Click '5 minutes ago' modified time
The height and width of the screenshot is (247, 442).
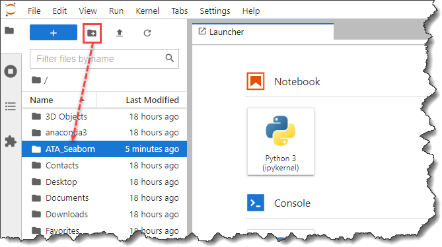152,149
